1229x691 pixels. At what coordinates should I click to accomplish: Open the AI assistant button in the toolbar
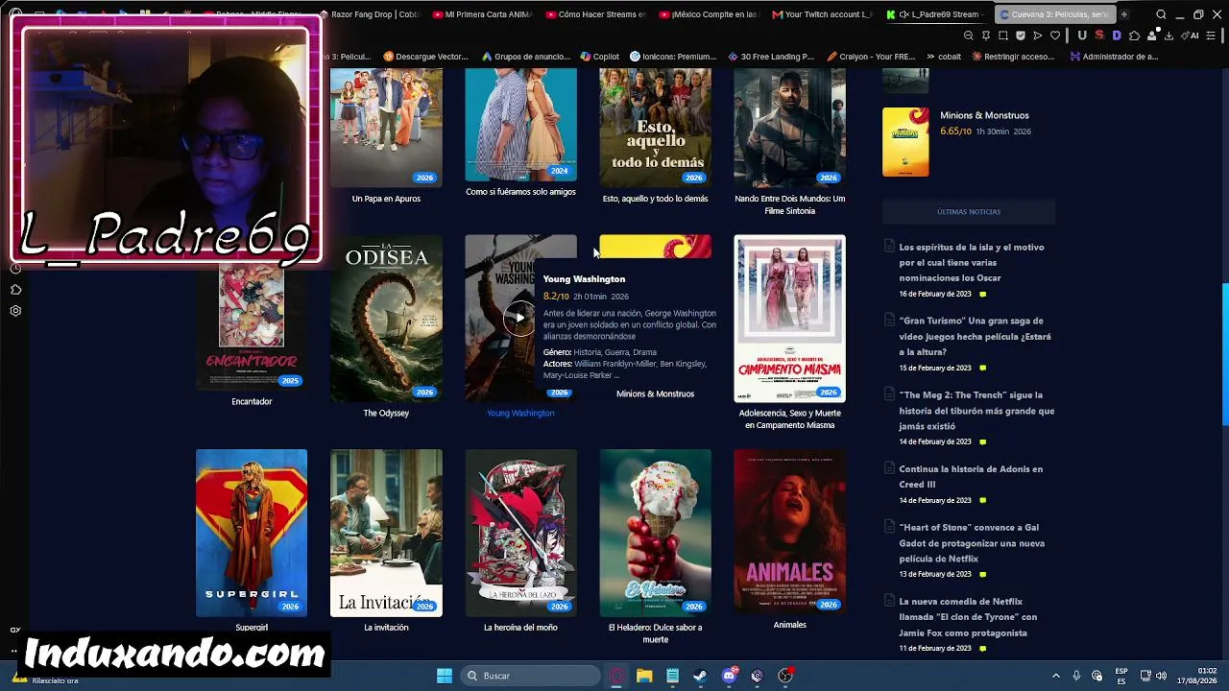(1192, 36)
